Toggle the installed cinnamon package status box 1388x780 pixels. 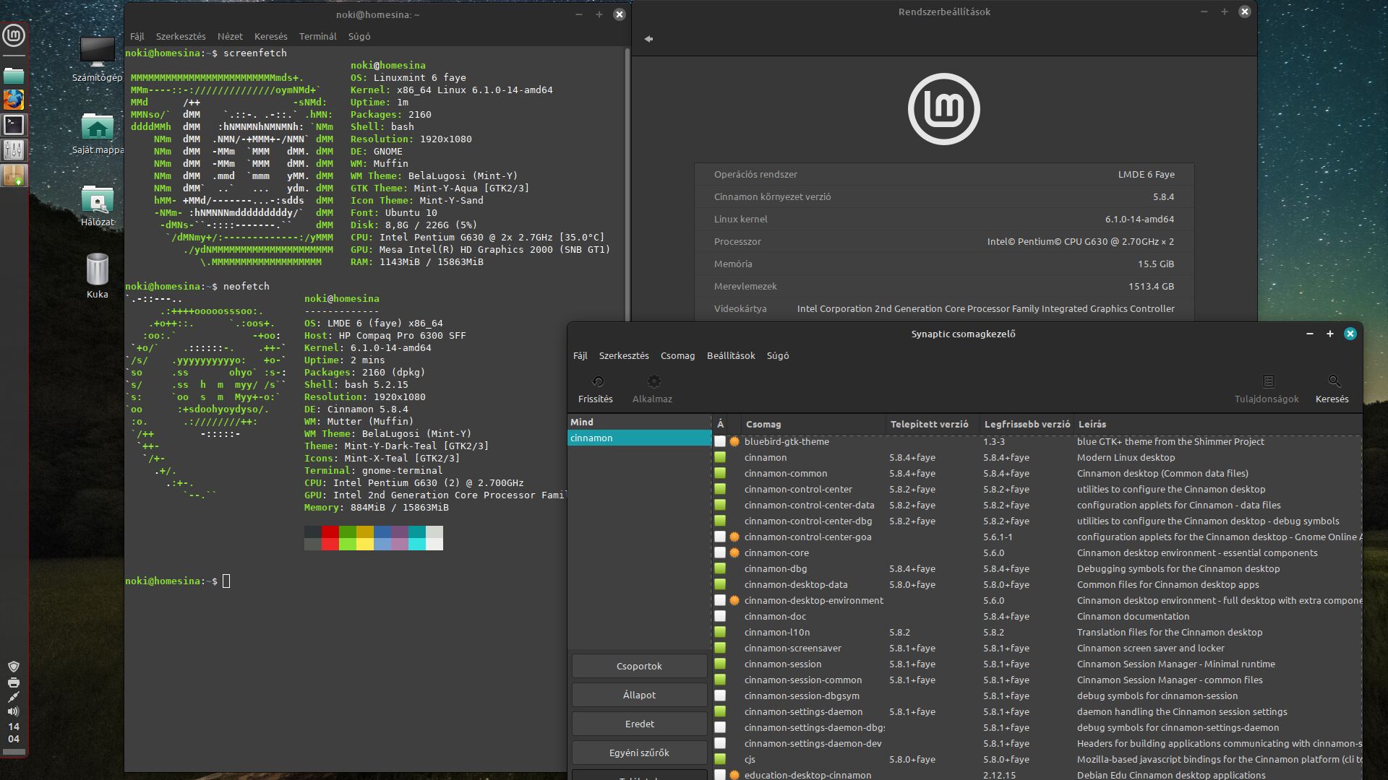720,457
